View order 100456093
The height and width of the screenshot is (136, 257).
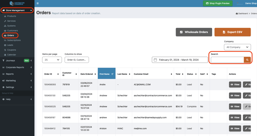point(235,85)
